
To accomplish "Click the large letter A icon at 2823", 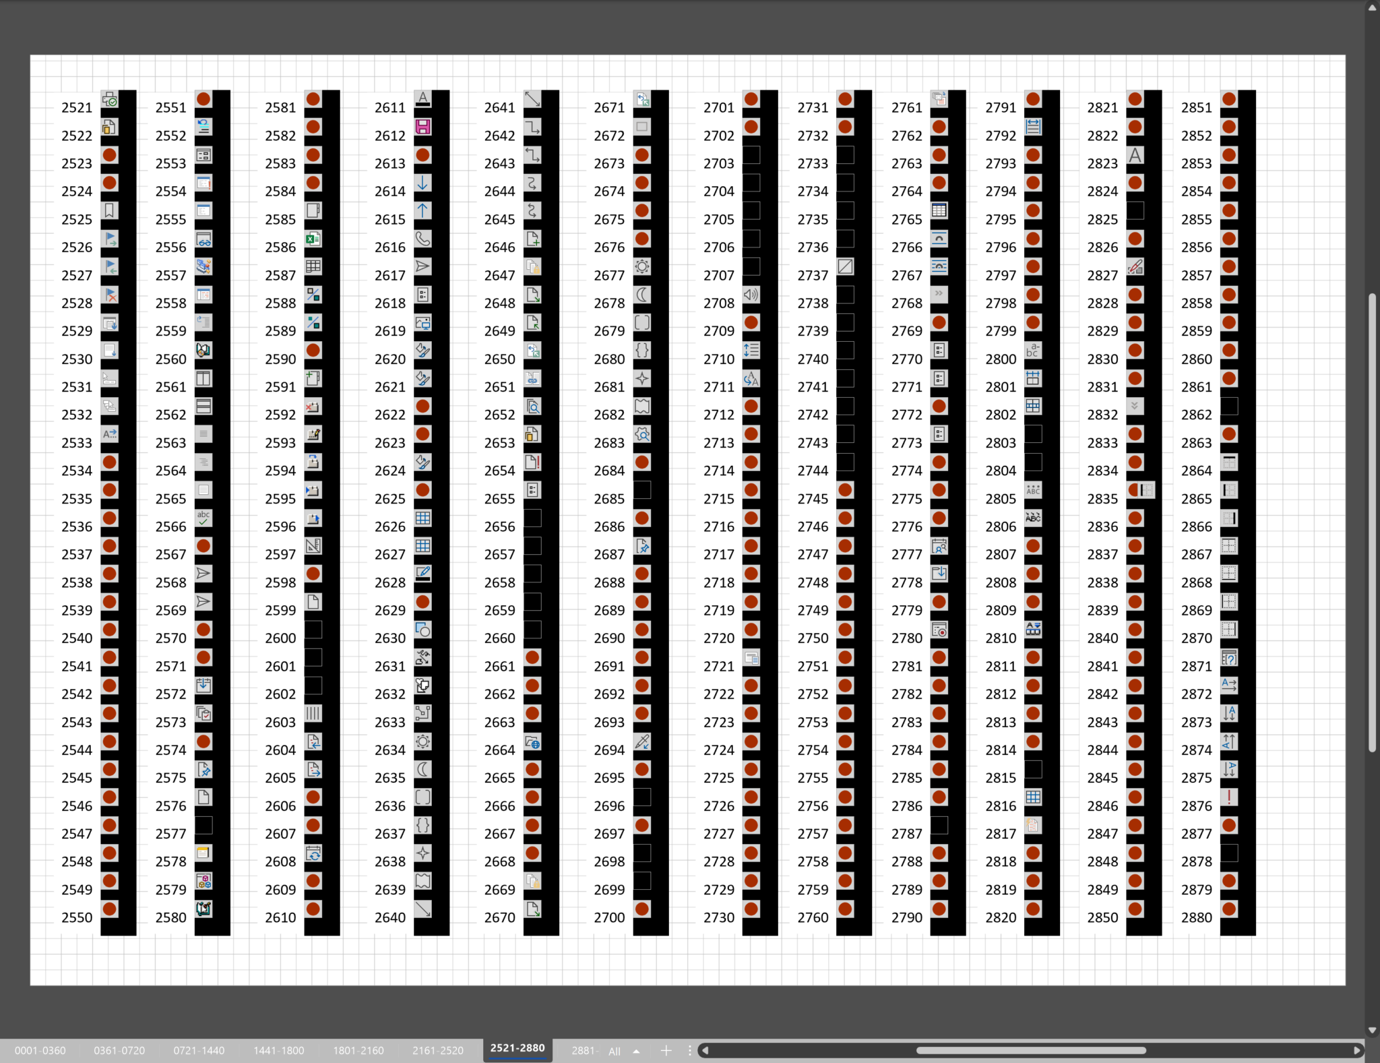I will pos(1135,155).
